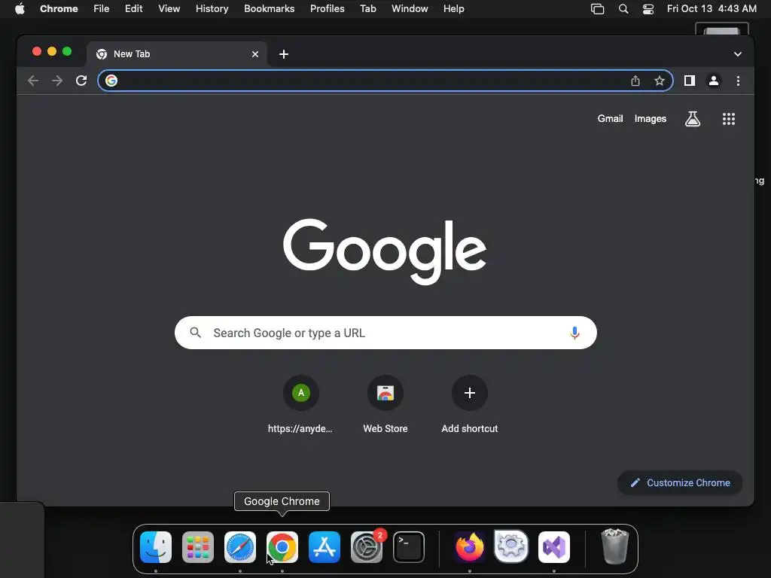Open the Edit menu

[x=133, y=9]
